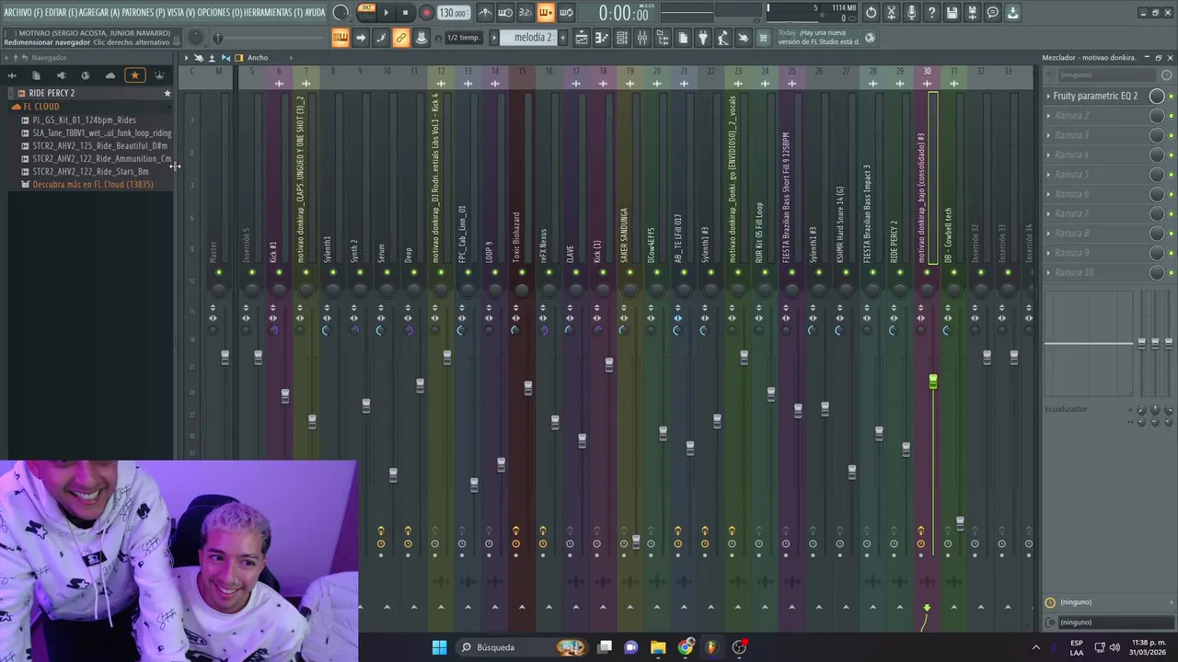Open the help question mark icon

click(931, 13)
